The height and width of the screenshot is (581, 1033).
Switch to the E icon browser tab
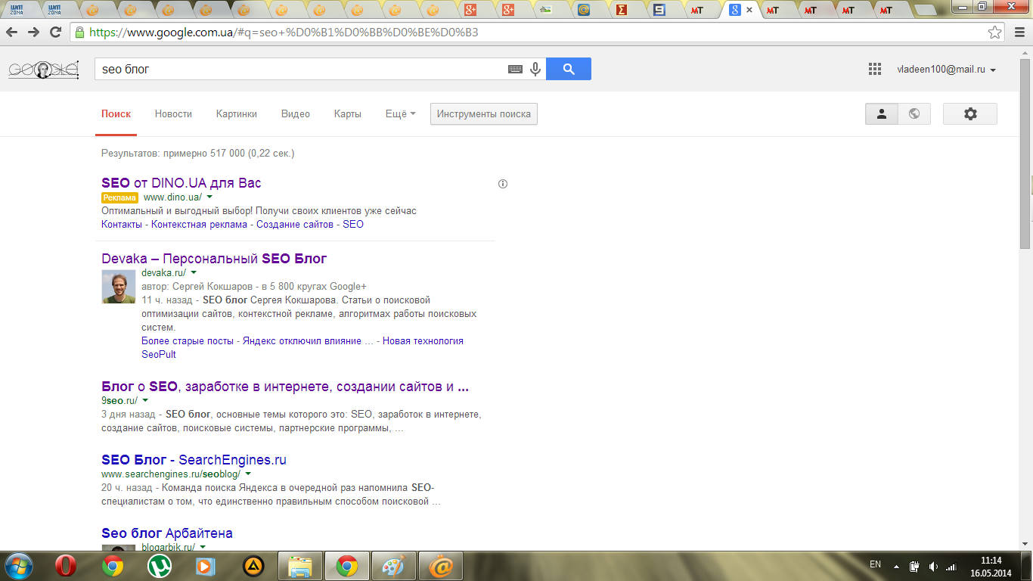pyautogui.click(x=659, y=10)
